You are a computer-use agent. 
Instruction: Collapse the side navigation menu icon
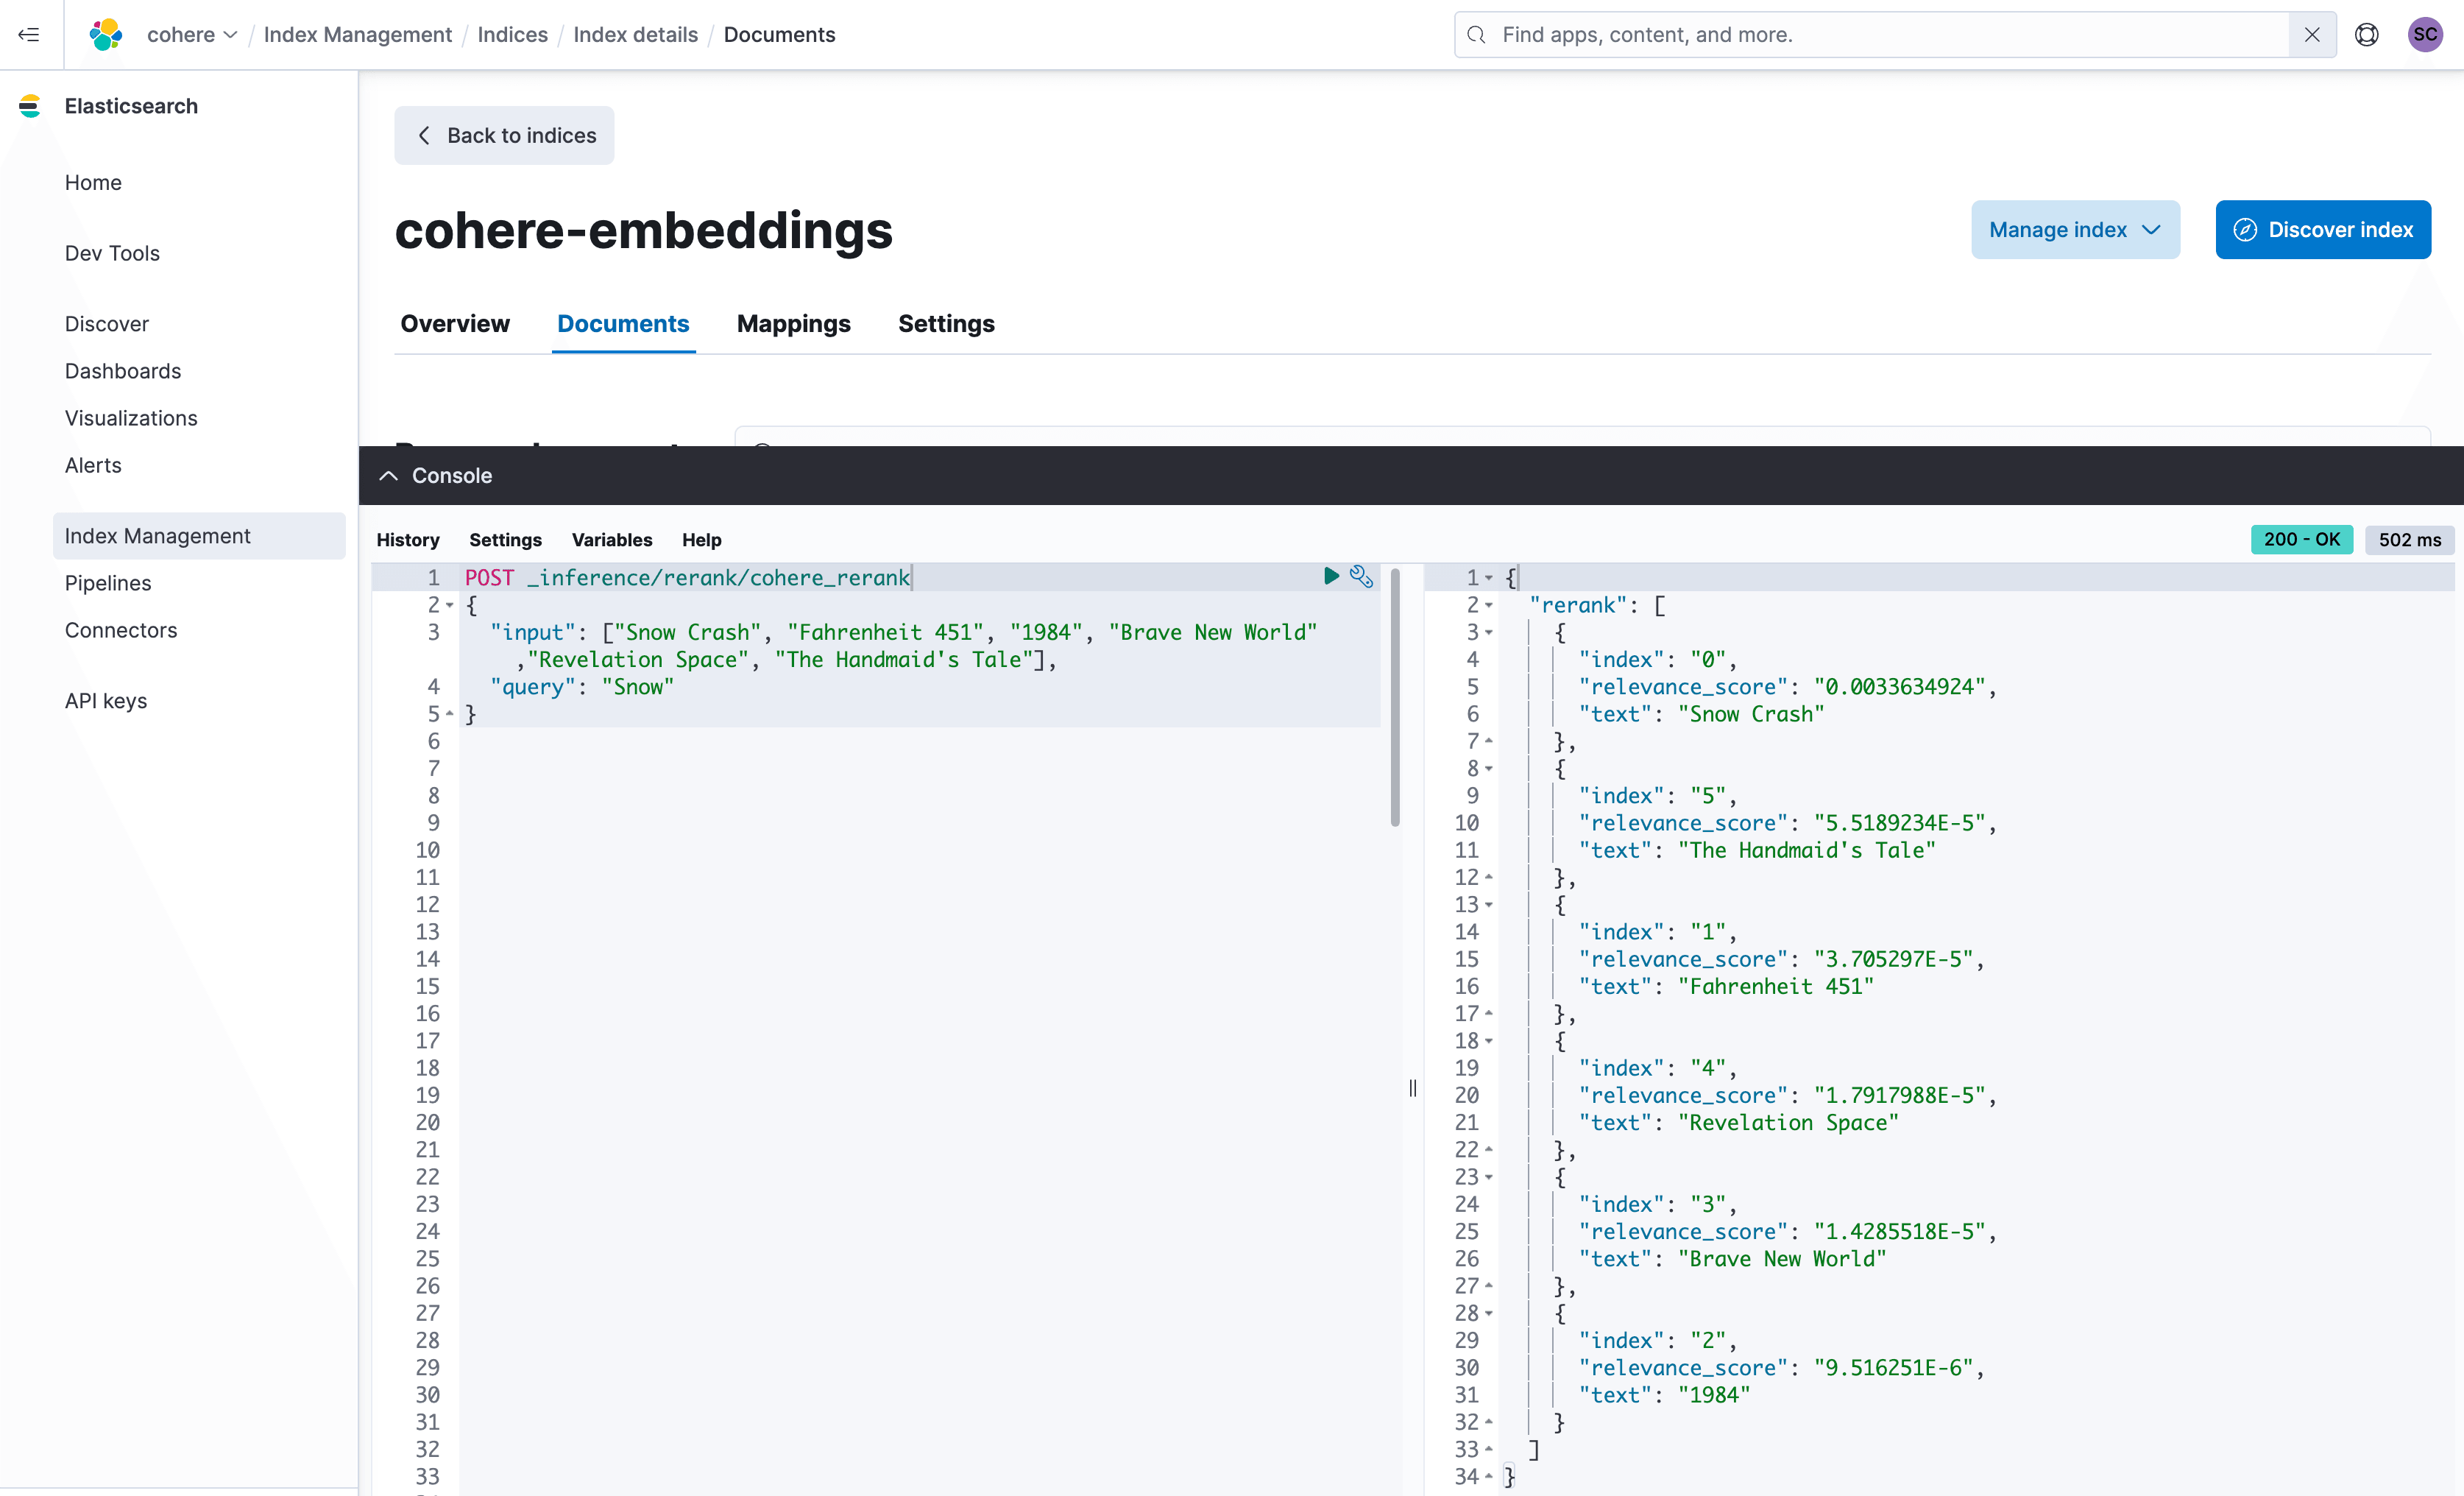pos(29,35)
